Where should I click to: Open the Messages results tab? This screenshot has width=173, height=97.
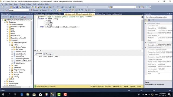(x=48, y=54)
